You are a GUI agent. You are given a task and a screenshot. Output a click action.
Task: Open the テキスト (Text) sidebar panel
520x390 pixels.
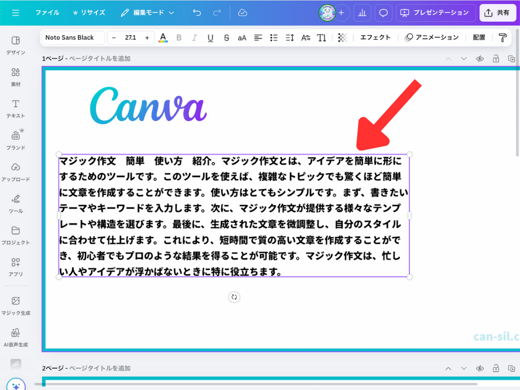pyautogui.click(x=15, y=109)
